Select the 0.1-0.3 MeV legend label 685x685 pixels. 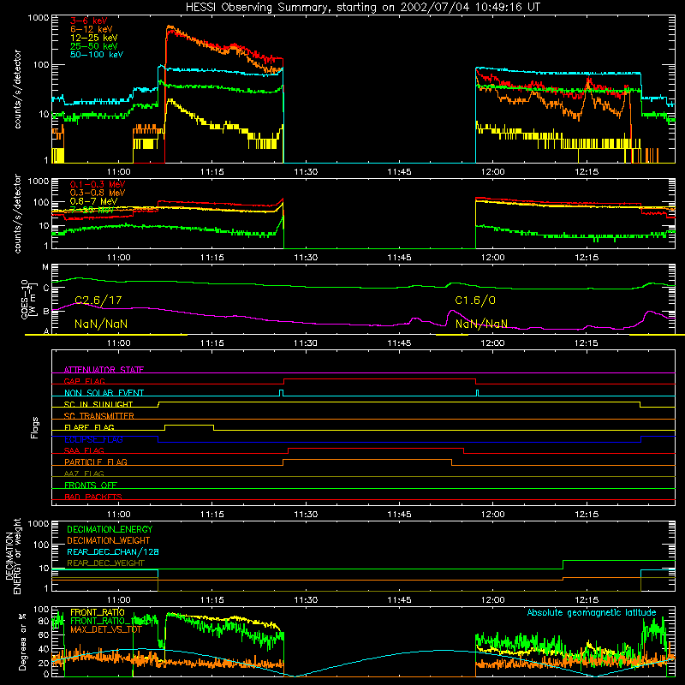[x=98, y=184]
